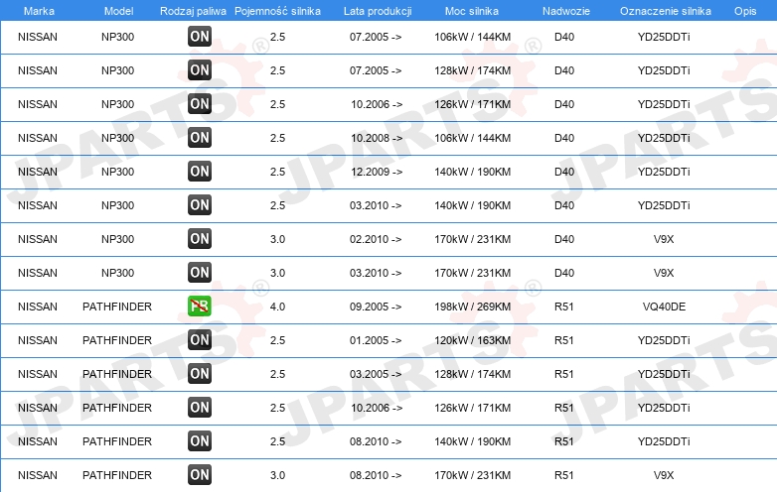Click the Marka column header

pos(39,11)
